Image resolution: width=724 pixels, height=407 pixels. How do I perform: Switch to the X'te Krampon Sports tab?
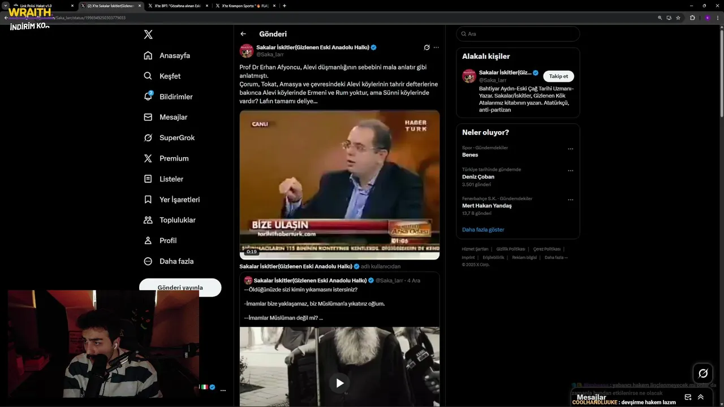244,6
